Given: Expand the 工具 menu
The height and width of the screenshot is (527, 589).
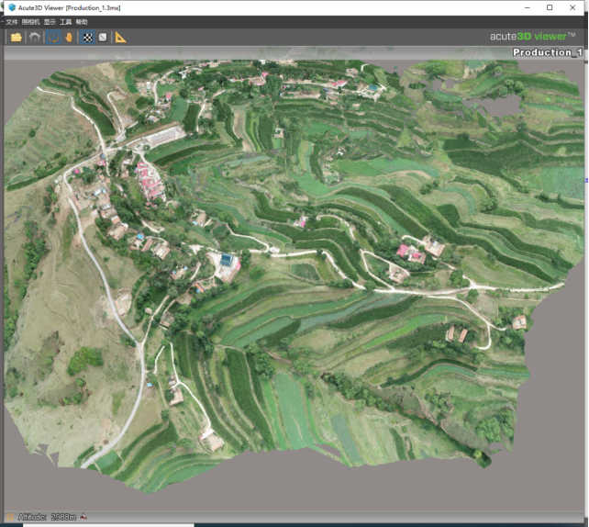Looking at the screenshot, I should point(65,21).
